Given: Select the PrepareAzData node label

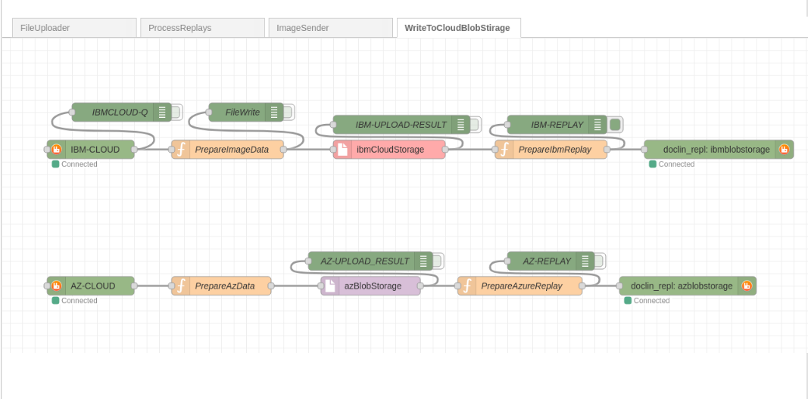Looking at the screenshot, I should (225, 286).
